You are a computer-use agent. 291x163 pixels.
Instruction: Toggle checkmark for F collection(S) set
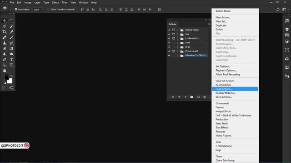pos(169,38)
